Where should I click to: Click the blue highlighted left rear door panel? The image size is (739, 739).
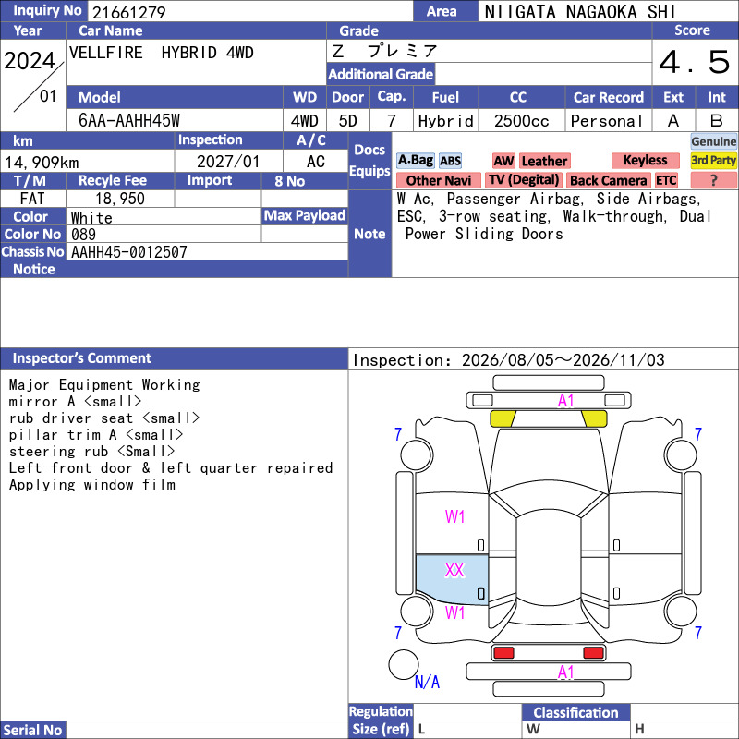tap(452, 580)
